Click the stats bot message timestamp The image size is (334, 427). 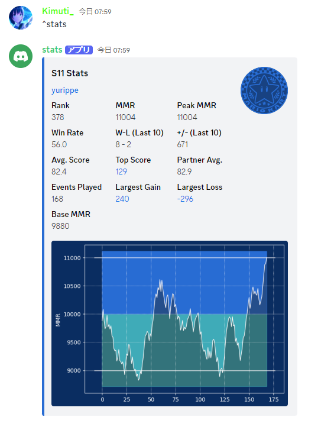click(x=114, y=50)
